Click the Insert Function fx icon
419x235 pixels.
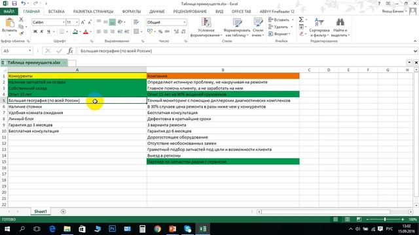point(70,51)
